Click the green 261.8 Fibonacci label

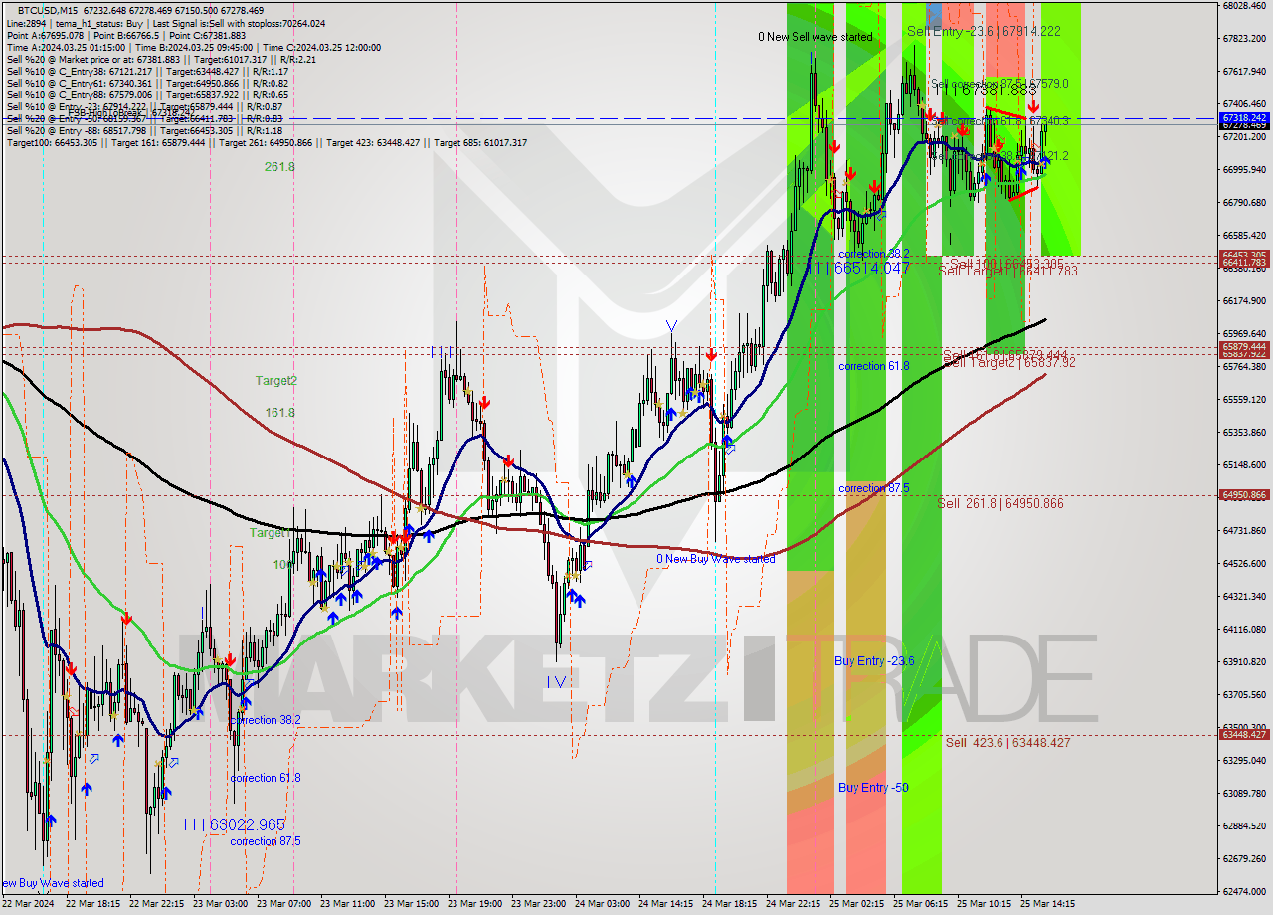click(279, 167)
